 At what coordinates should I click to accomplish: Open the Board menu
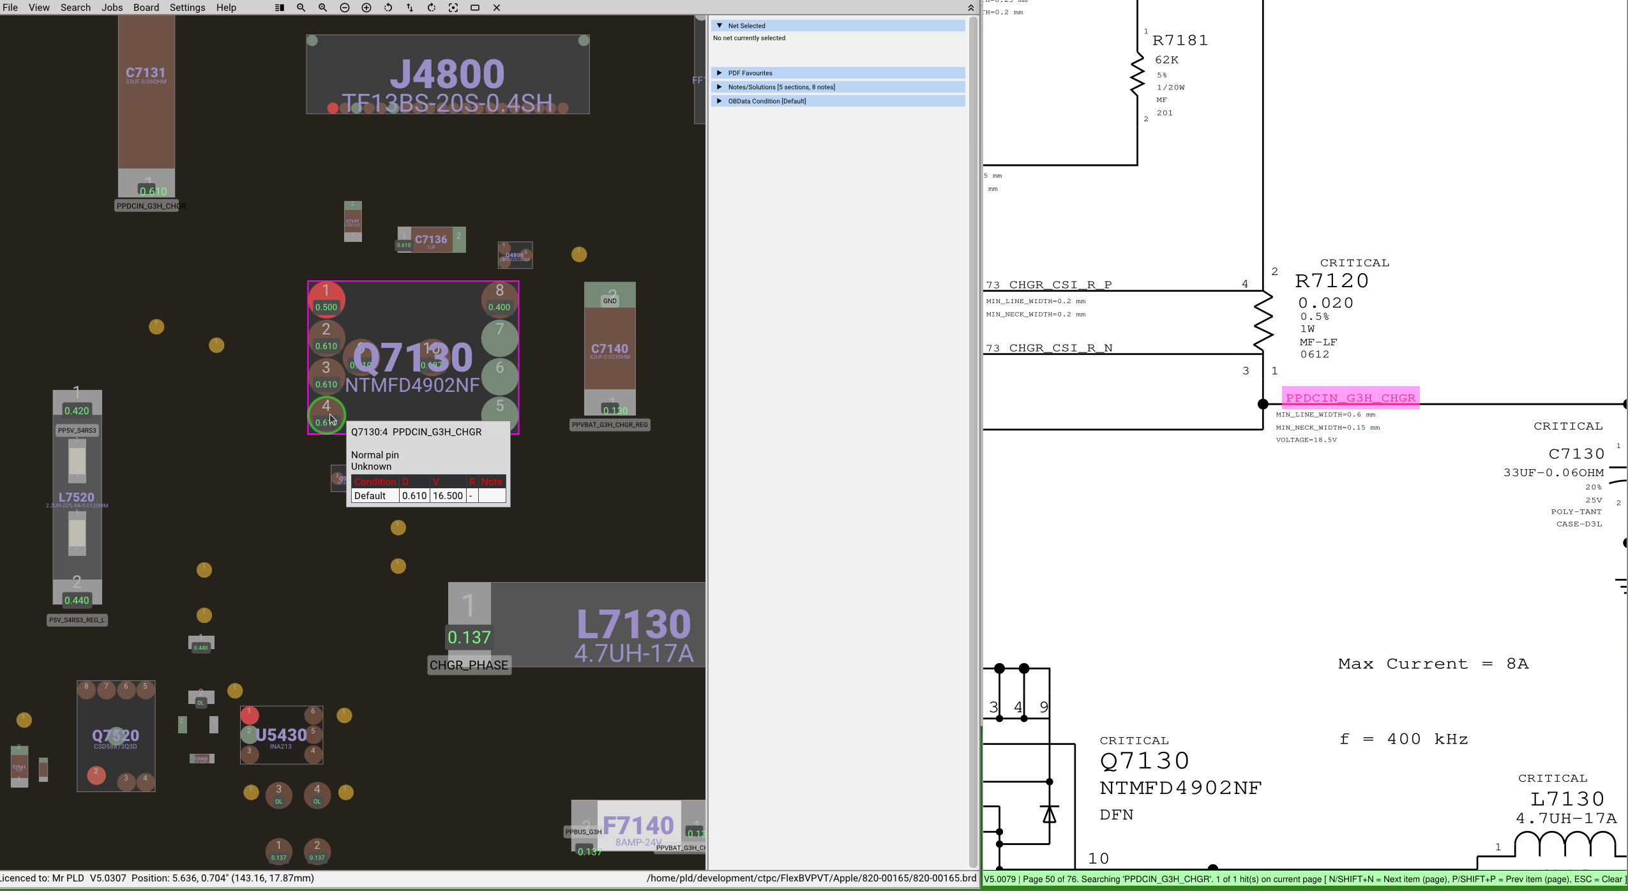[146, 8]
